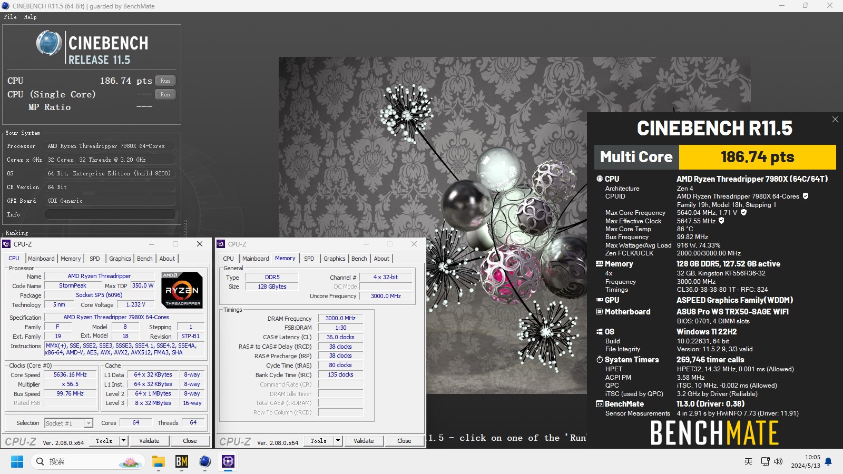Open the Help menu in Cinebench
Image resolution: width=843 pixels, height=474 pixels.
pyautogui.click(x=30, y=17)
